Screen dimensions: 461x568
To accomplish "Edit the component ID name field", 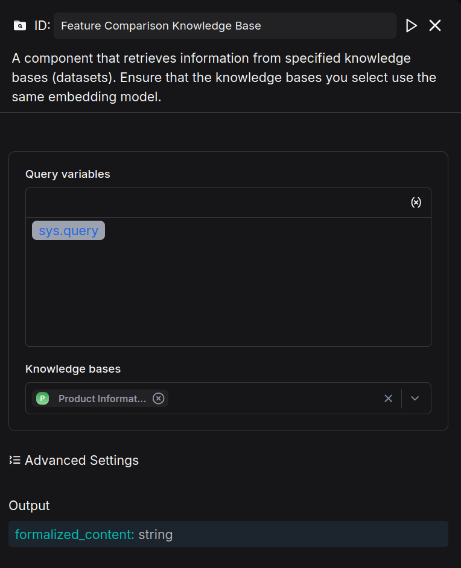I will click(x=224, y=26).
